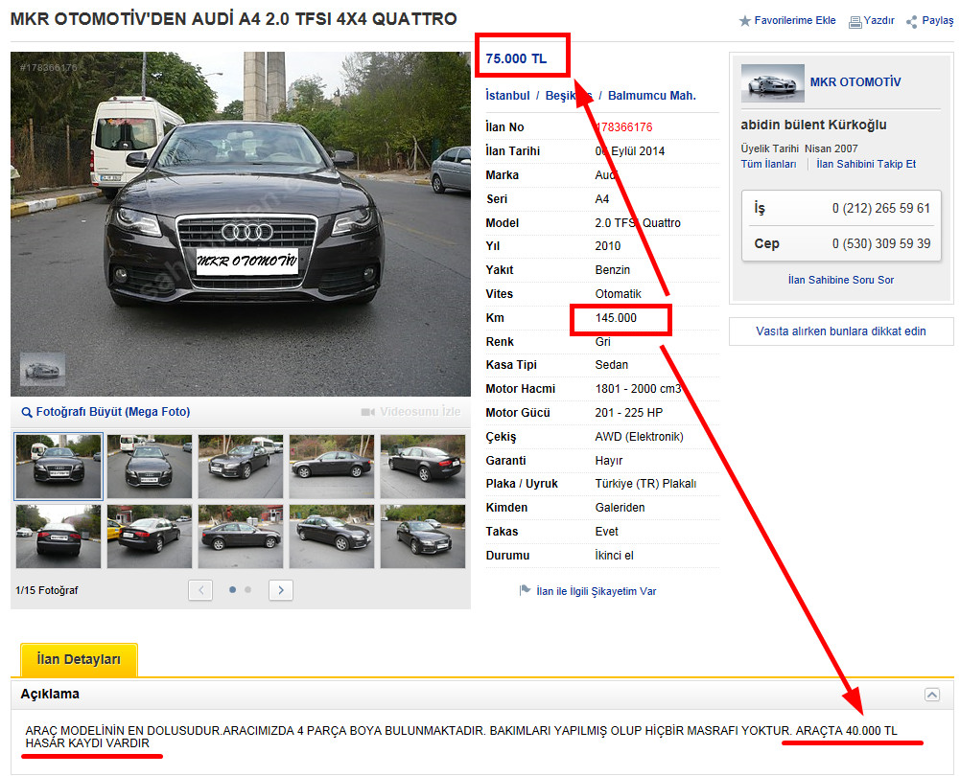Click the Km value 145.000
The image size is (960, 776).
616,318
